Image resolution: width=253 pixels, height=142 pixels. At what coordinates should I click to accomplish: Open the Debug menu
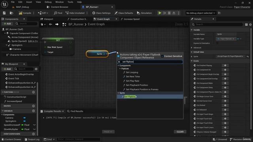pyautogui.click(x=48, y=2)
